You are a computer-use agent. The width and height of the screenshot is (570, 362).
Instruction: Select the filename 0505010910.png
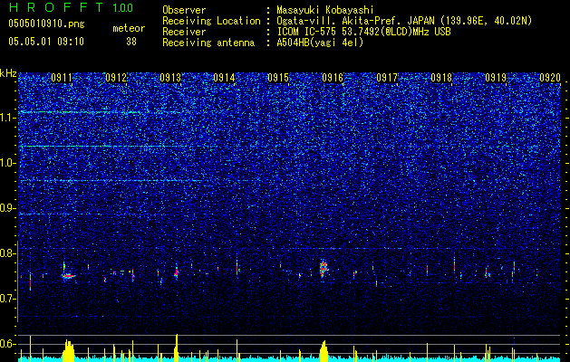(46, 24)
